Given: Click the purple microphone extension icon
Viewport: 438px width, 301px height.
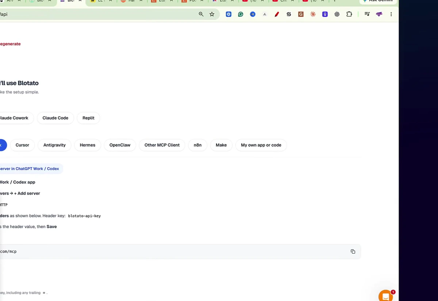Looking at the screenshot, I should pos(325,14).
